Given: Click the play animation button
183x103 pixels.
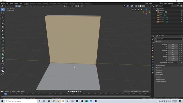Looking at the screenshot, I should 77,92.
